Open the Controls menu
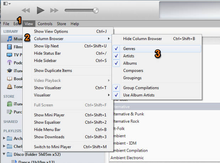 coord(45,24)
